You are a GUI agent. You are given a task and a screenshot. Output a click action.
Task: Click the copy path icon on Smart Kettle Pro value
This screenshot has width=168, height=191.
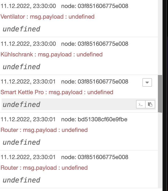(141, 104)
